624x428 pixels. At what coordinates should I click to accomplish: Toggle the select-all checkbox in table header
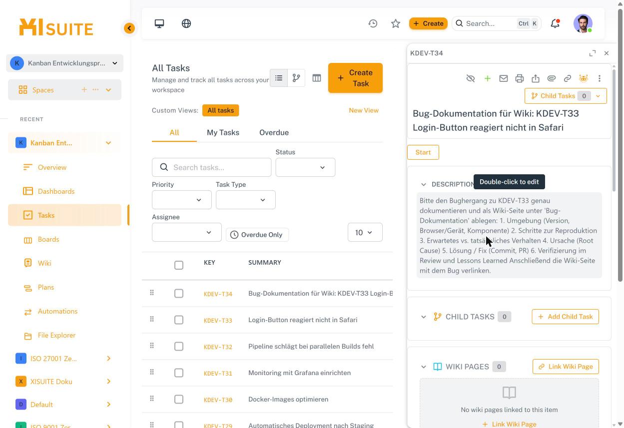coord(179,265)
